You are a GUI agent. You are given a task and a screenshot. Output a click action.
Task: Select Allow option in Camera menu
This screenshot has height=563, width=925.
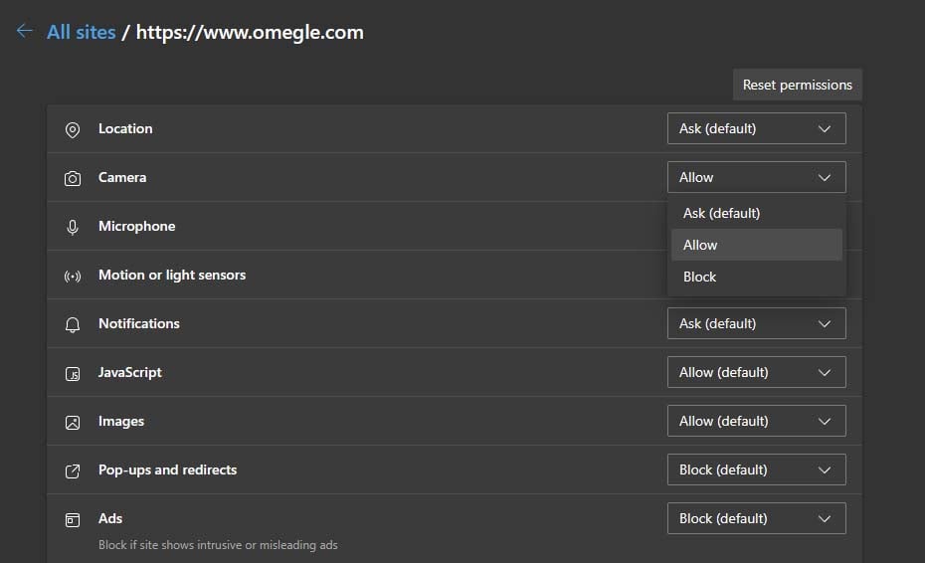700,245
